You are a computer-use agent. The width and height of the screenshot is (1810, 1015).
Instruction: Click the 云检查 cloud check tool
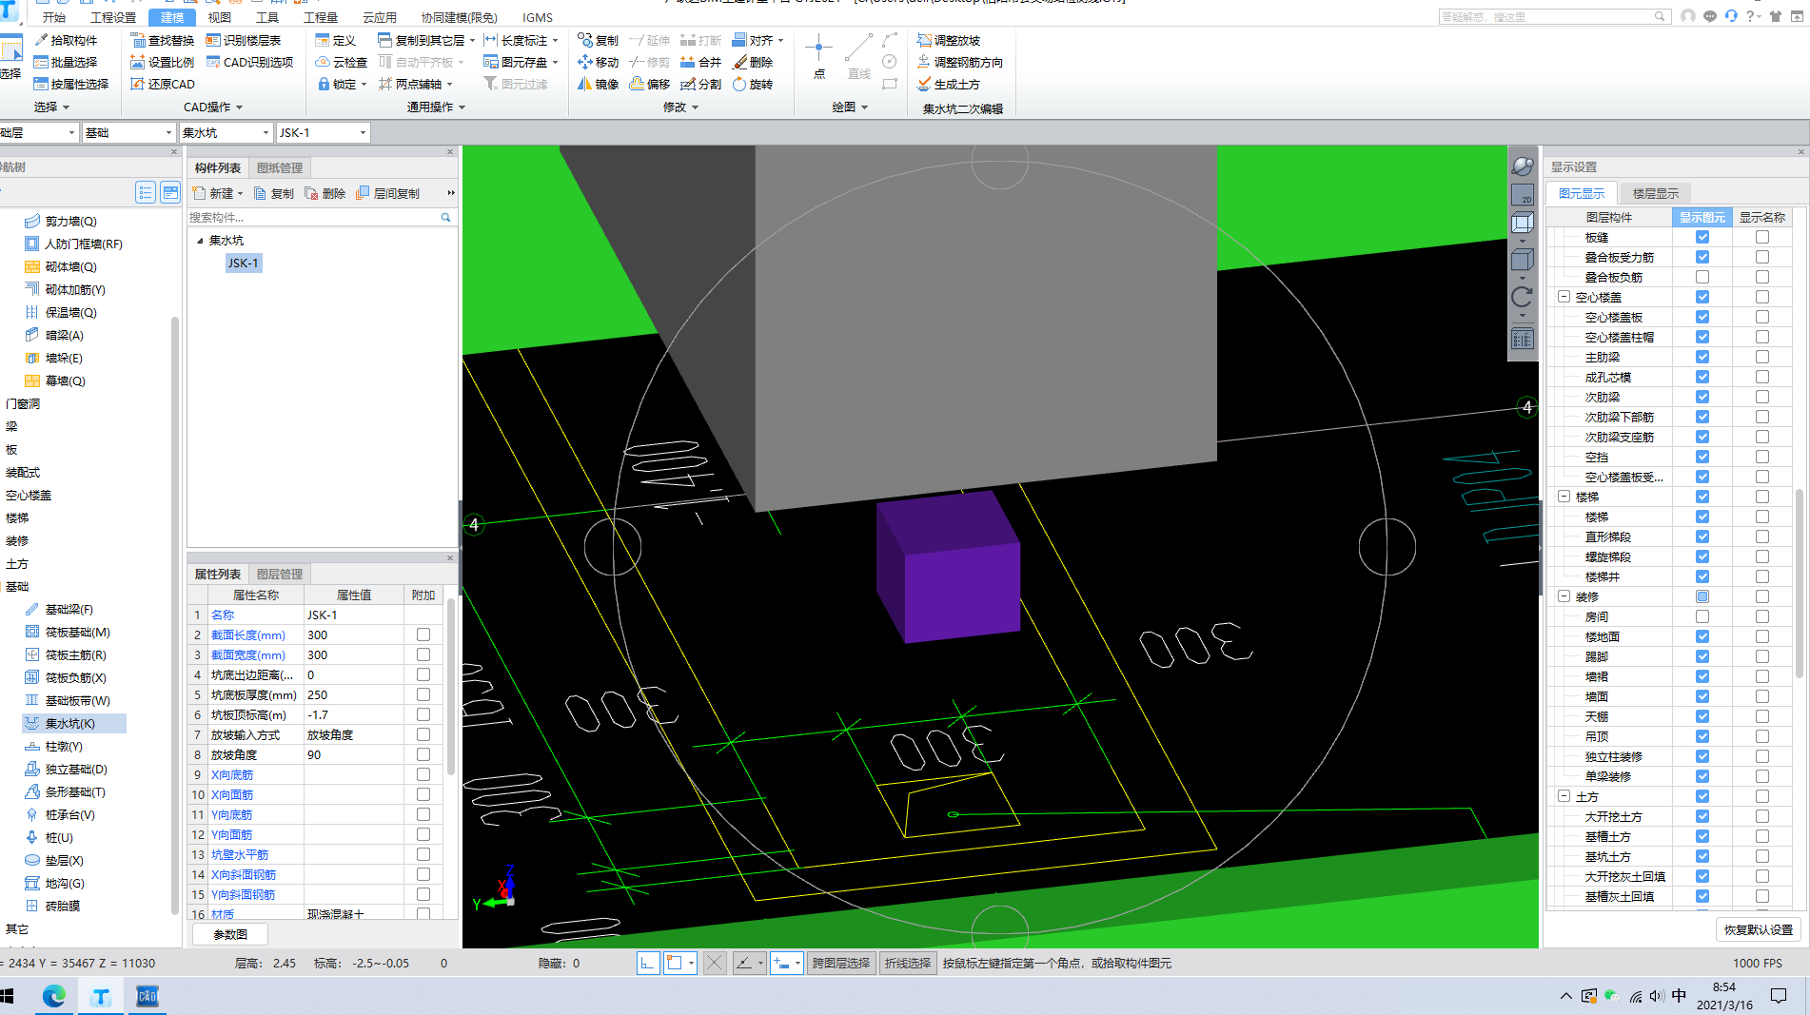(x=342, y=62)
